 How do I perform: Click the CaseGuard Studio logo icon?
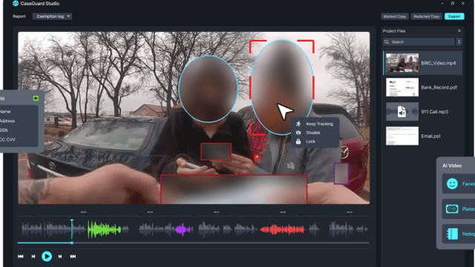pyautogui.click(x=16, y=3)
